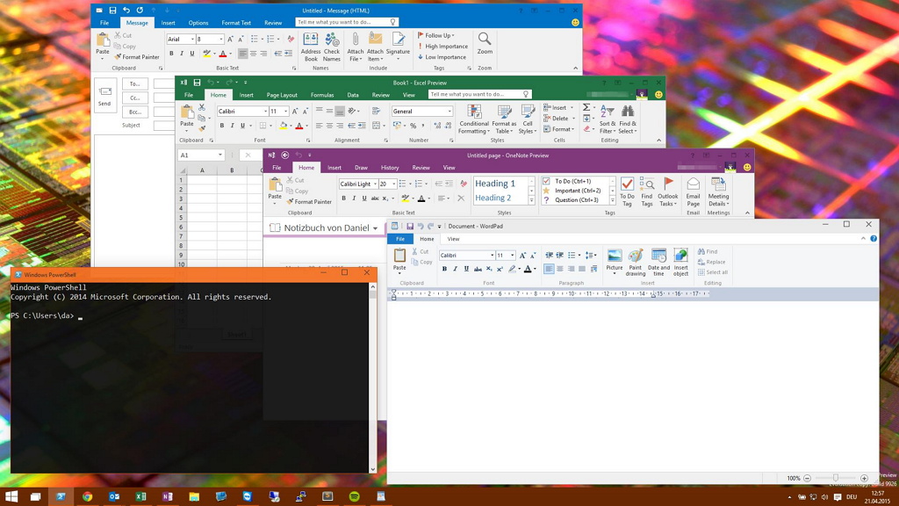Click Paint drawing in WordPad
This screenshot has width=899, height=506.
point(636,263)
